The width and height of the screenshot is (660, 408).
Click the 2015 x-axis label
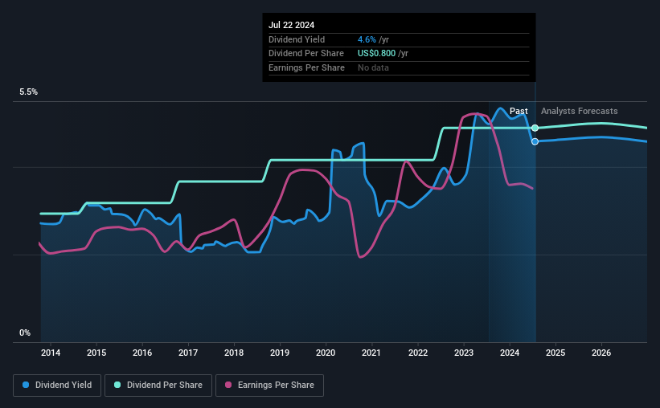(x=96, y=353)
